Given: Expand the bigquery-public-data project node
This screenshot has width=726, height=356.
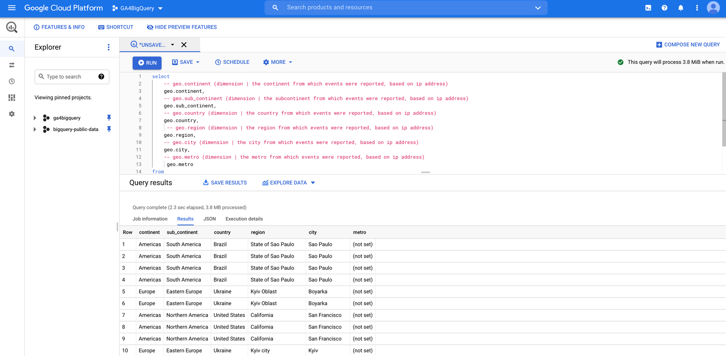Looking at the screenshot, I should [x=35, y=129].
